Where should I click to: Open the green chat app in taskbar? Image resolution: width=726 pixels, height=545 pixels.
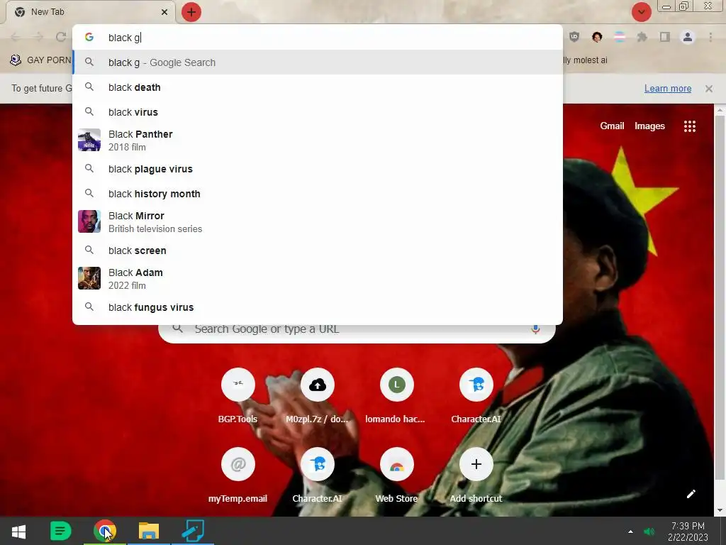60,531
